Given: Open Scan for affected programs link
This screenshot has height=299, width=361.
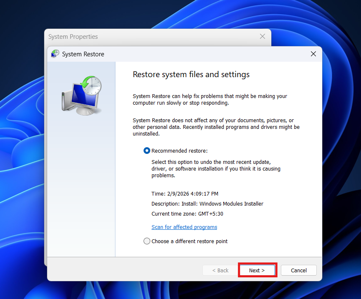Looking at the screenshot, I should coord(184,227).
